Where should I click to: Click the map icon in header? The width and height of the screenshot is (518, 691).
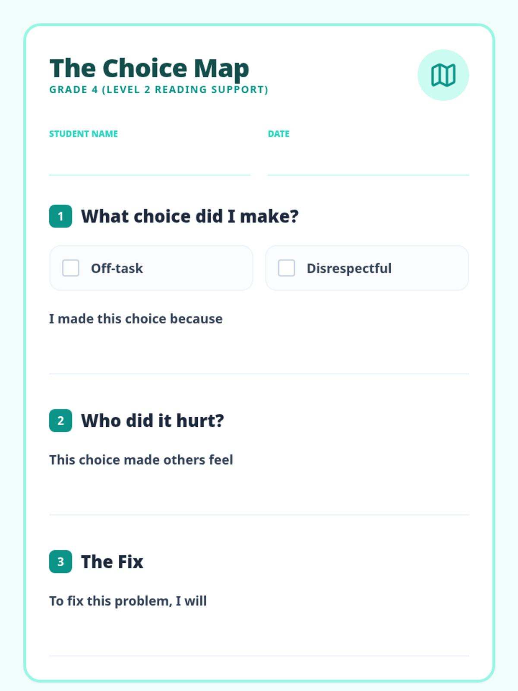[443, 75]
